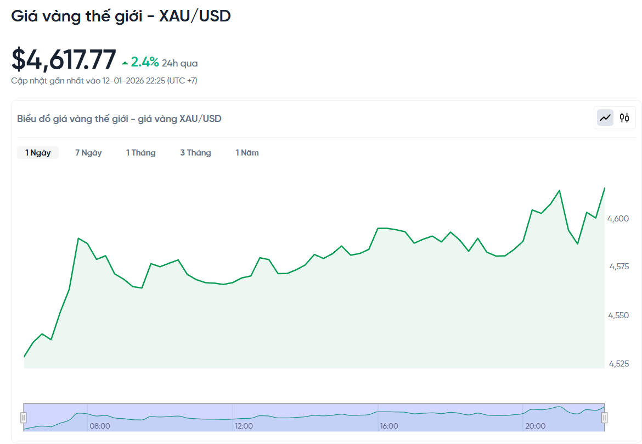
Task: Open the "1 Tháng" chart view
Action: [140, 152]
